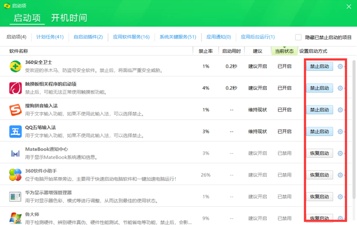The height and width of the screenshot is (225, 357).
Task: Open the 应用软件服务(16) sub-tab
Action: [131, 37]
